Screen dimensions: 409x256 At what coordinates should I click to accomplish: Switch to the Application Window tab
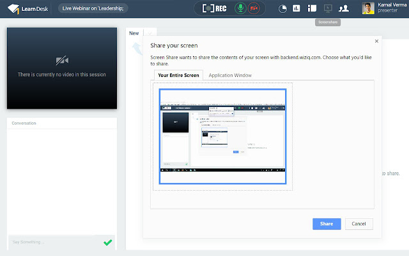point(230,76)
